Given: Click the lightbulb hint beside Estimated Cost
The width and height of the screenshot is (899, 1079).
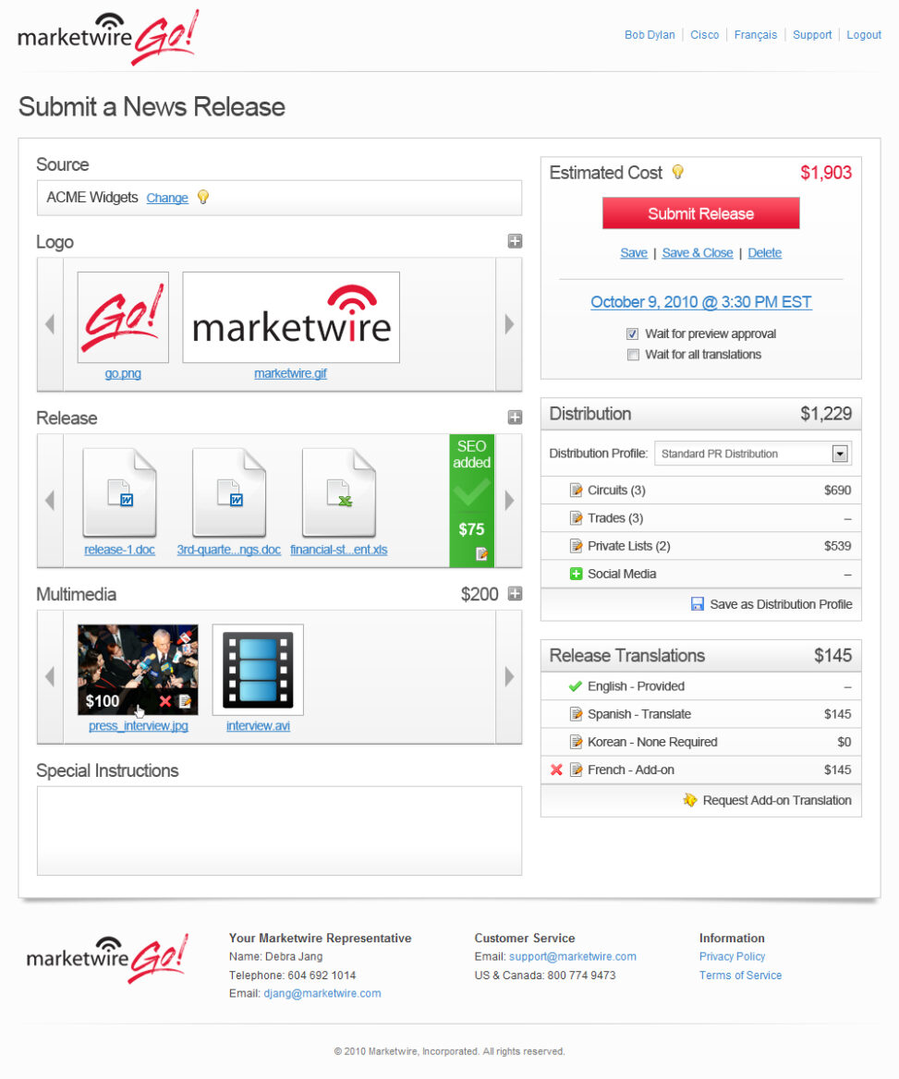Looking at the screenshot, I should pos(677,172).
